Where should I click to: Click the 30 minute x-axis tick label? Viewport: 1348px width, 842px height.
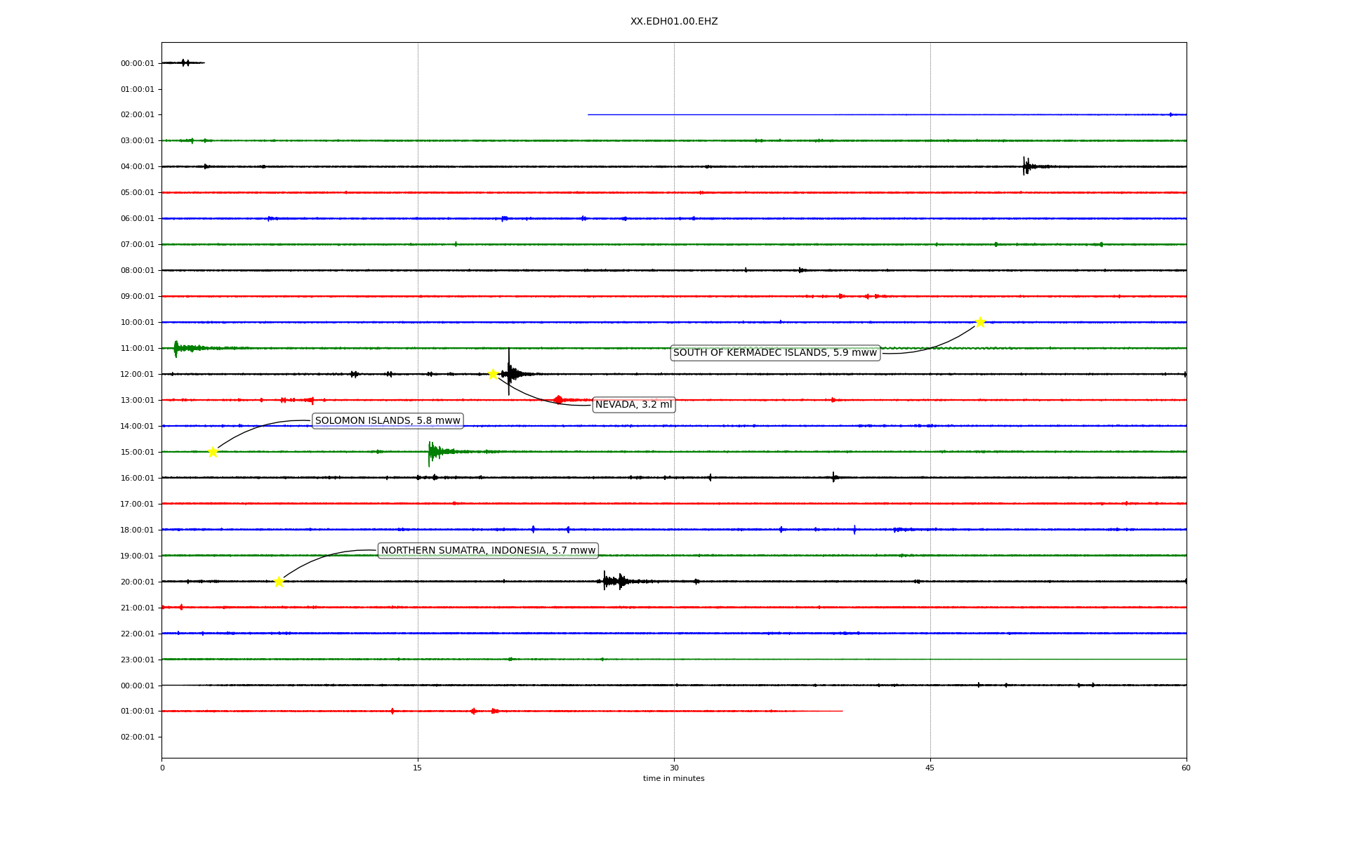click(x=674, y=768)
